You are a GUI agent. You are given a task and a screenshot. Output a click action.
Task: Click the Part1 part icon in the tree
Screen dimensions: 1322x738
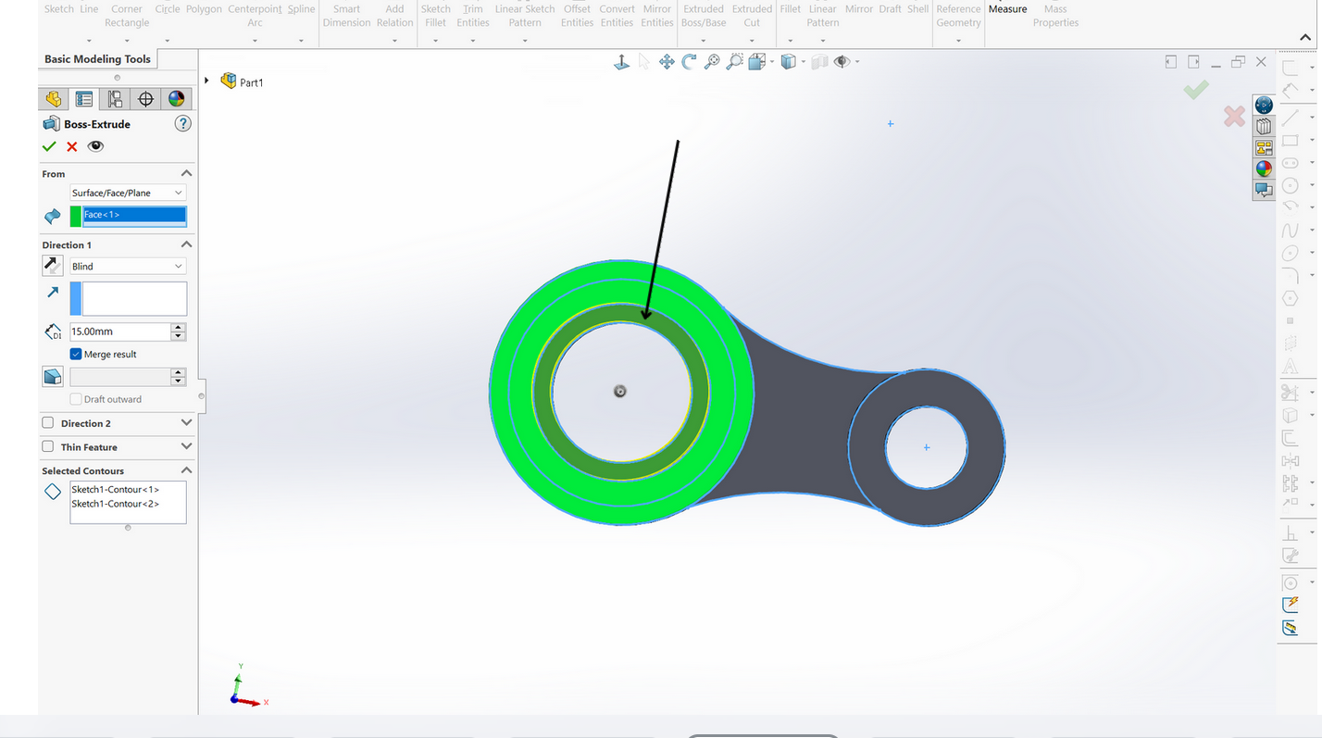[229, 81]
